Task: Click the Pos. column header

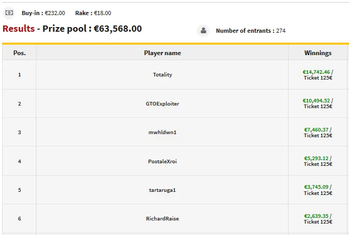Action: coord(19,53)
